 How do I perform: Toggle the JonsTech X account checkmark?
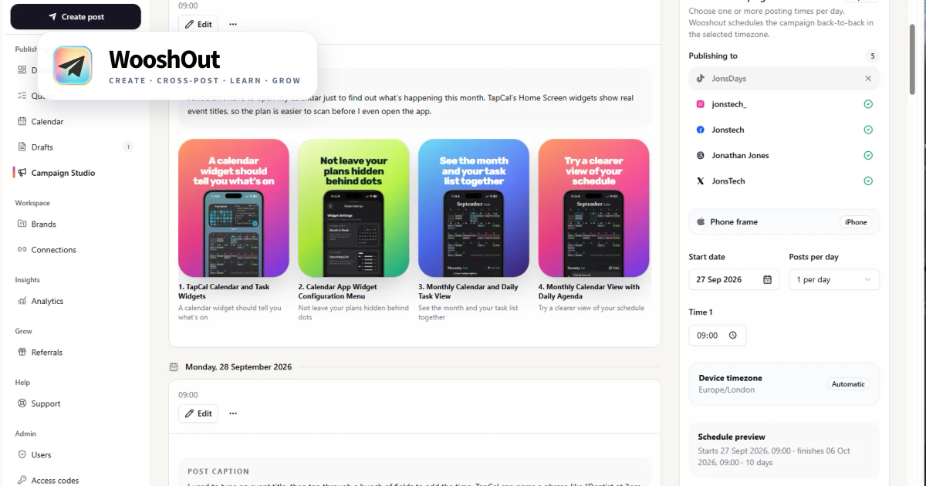point(868,181)
